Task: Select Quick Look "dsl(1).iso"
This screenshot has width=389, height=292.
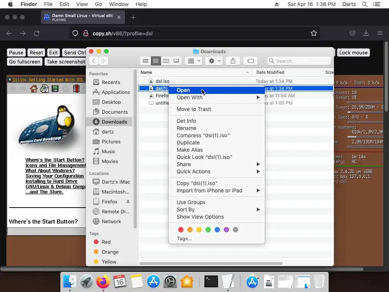Action: (x=217, y=157)
